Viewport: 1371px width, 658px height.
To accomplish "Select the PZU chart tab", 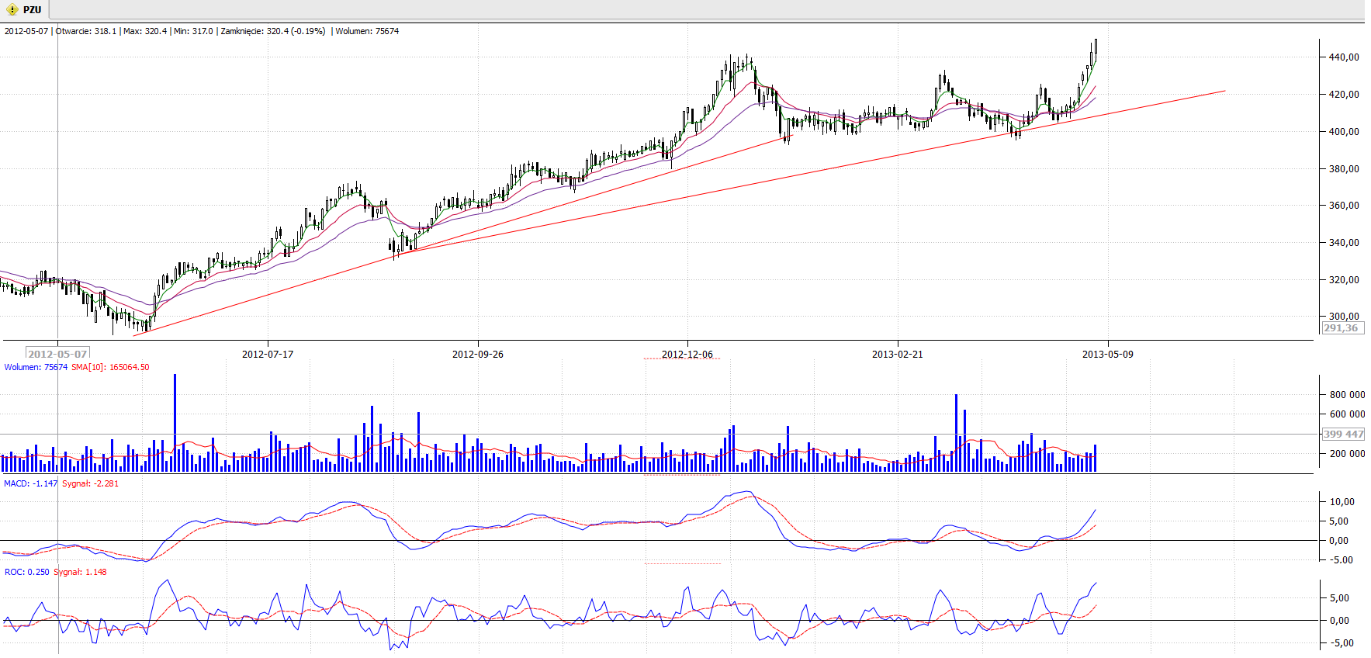I will tap(24, 9).
